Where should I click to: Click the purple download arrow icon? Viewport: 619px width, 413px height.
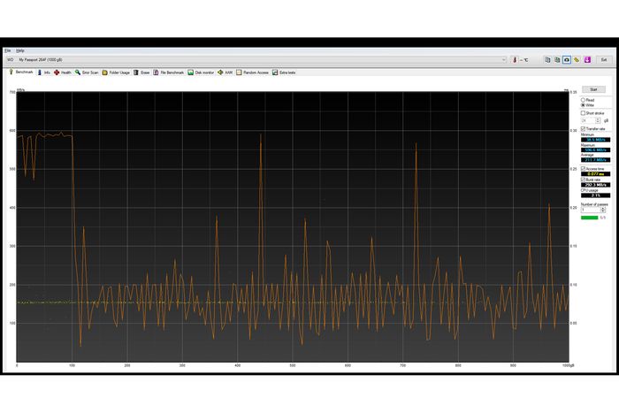point(587,59)
